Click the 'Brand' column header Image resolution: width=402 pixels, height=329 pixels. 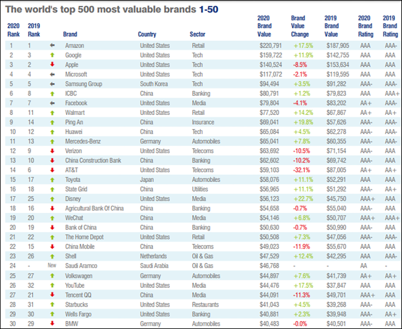(x=70, y=34)
